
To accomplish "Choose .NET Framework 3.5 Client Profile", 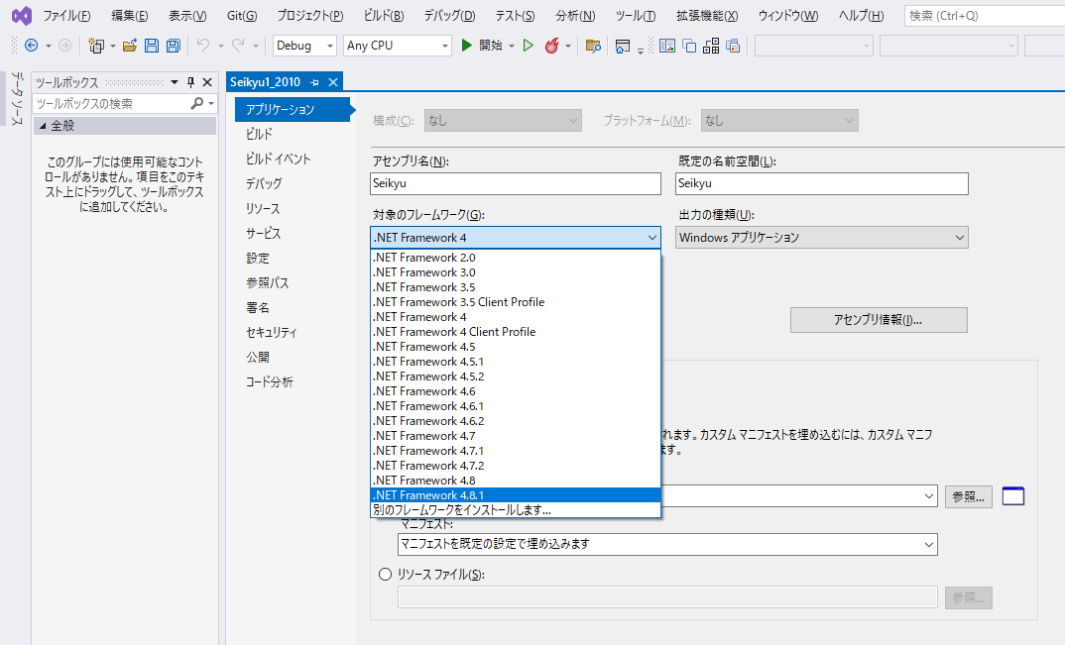I will click(x=516, y=301).
